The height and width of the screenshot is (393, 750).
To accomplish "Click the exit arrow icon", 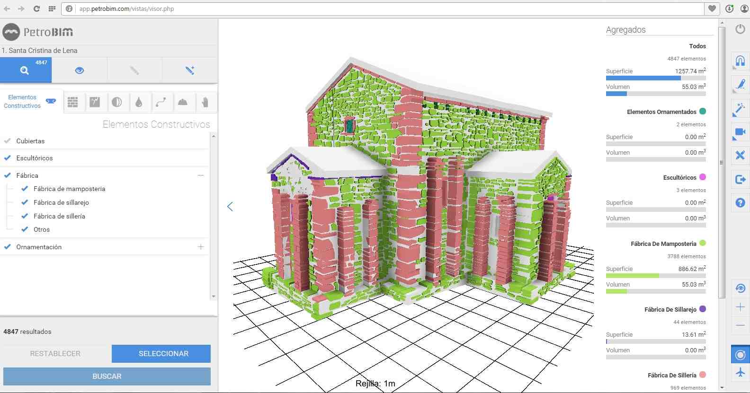I will [740, 179].
